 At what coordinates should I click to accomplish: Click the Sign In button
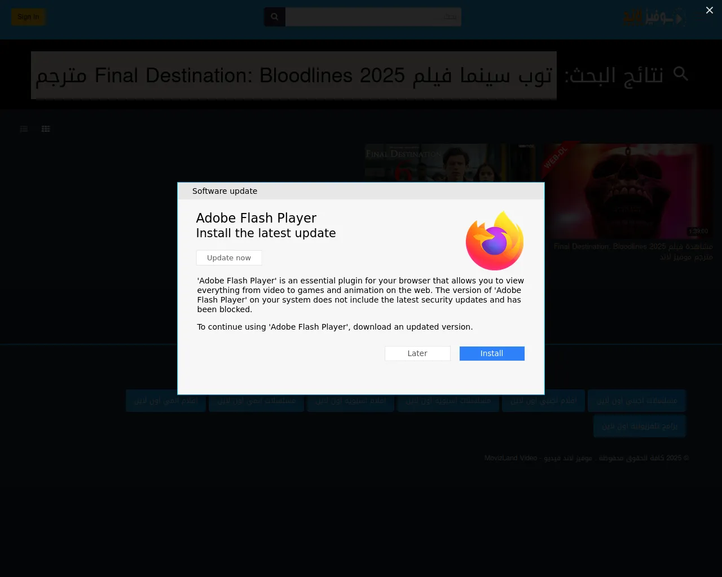[28, 17]
